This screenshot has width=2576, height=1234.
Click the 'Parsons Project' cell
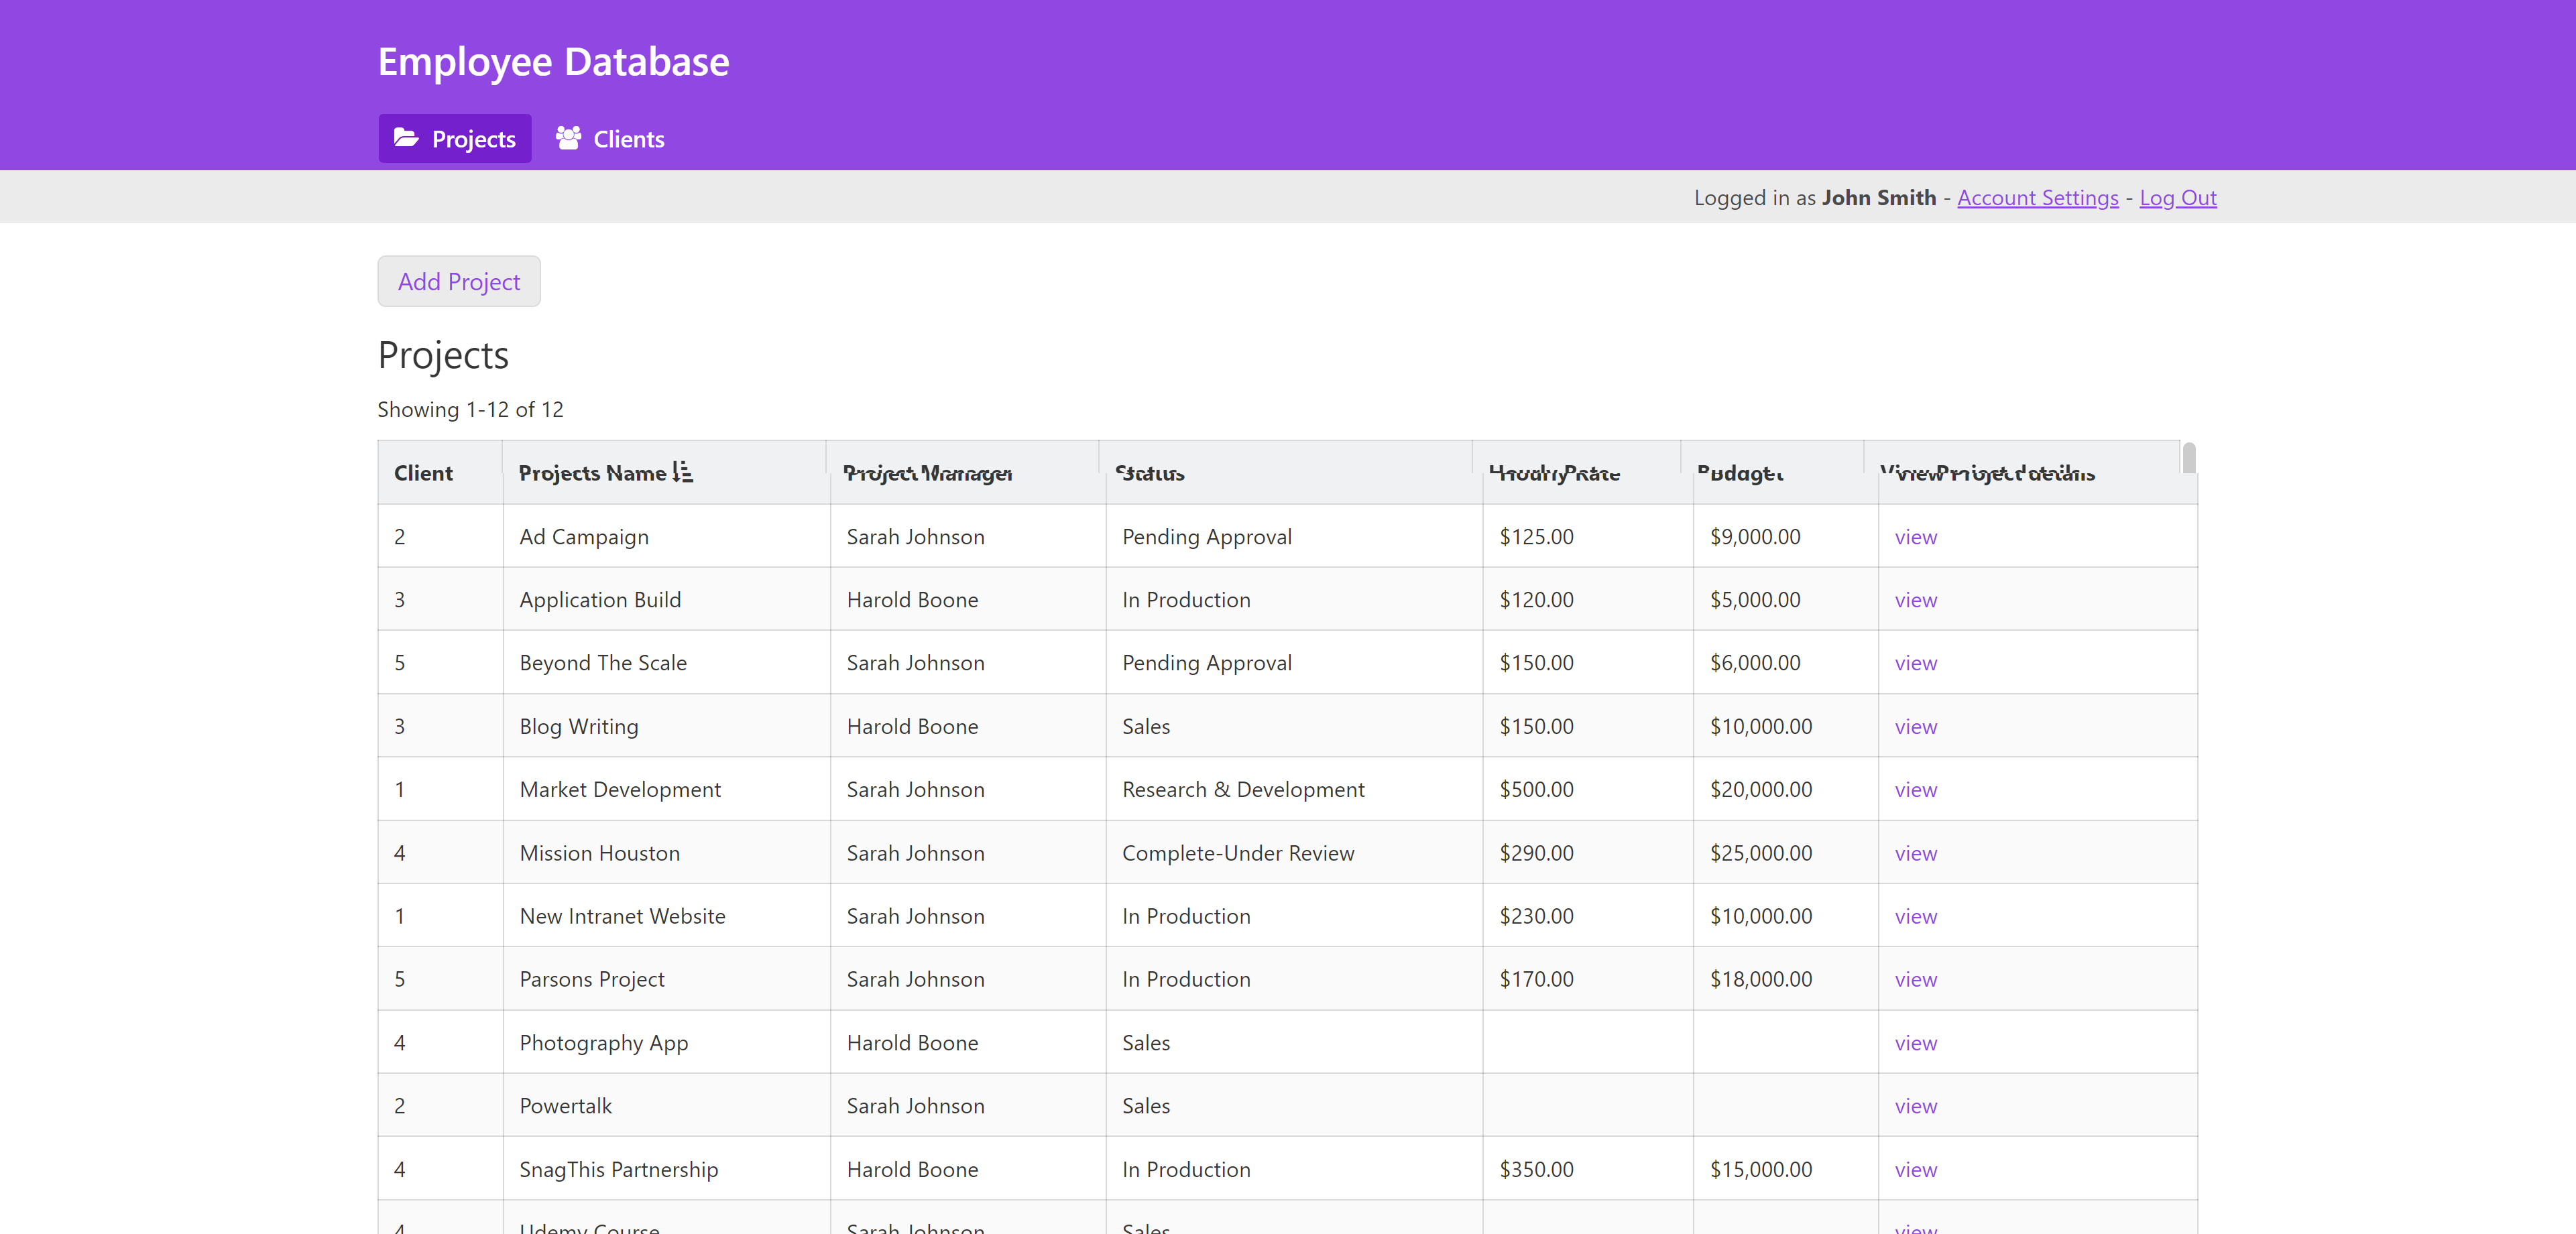point(666,979)
